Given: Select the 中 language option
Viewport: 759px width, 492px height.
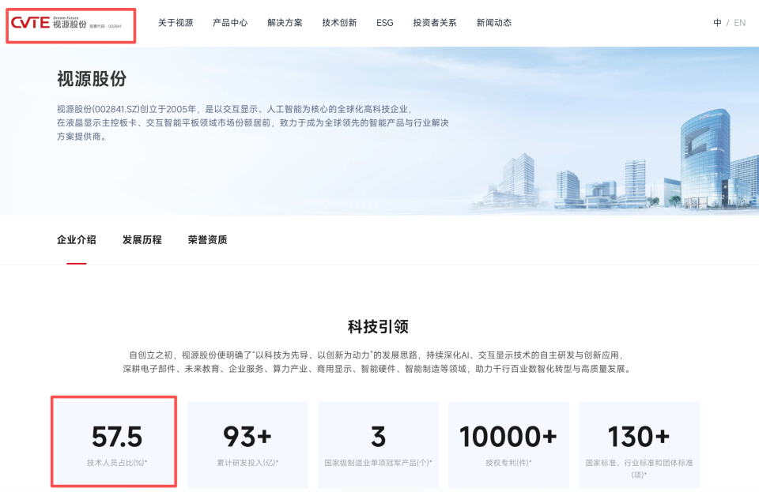Looking at the screenshot, I should pyautogui.click(x=716, y=23).
